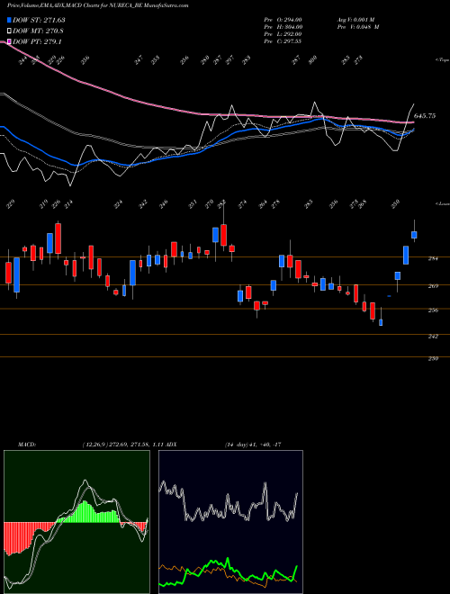Click the 645.75 value beside the EMA lines

coord(425,116)
